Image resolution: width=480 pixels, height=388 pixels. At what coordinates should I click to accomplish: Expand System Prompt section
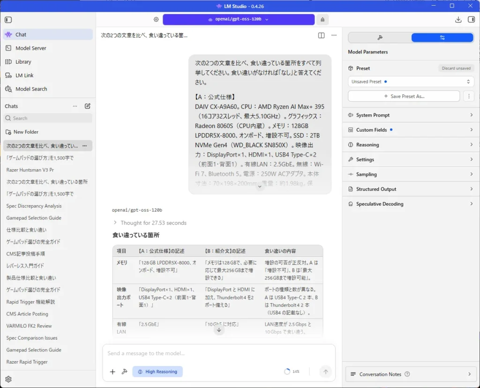point(411,115)
